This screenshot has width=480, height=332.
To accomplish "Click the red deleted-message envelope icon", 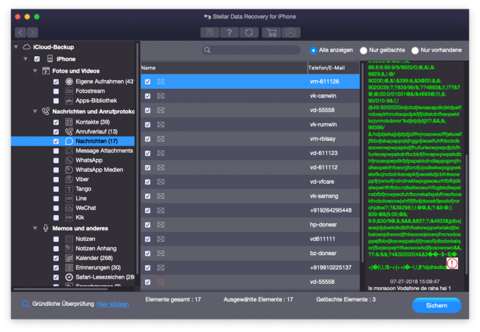I will click(161, 282).
